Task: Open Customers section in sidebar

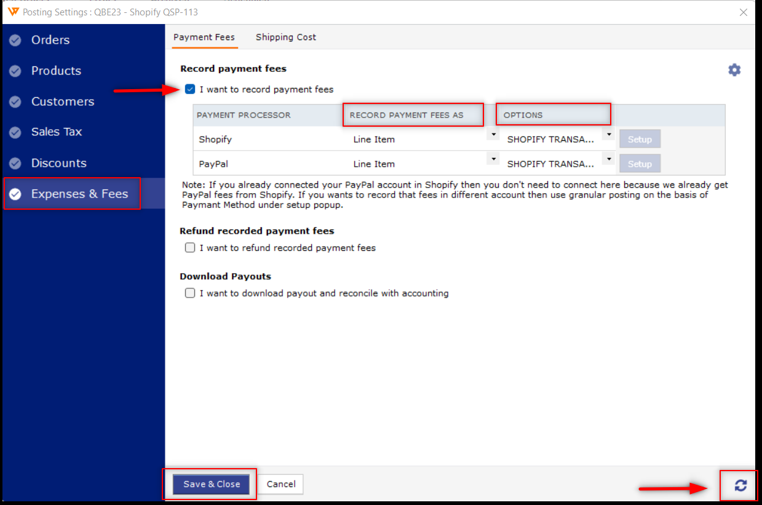Action: point(84,101)
